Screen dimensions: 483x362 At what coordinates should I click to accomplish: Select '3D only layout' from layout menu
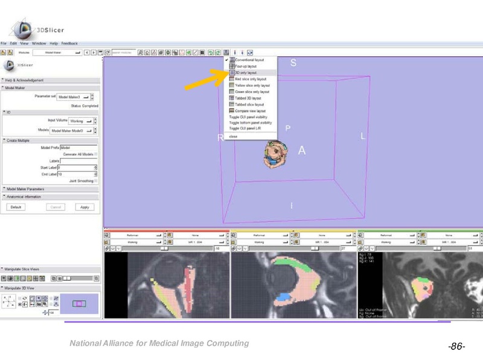[250, 72]
